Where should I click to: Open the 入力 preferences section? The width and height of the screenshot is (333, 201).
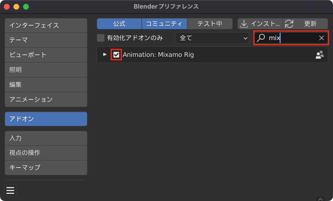point(46,138)
